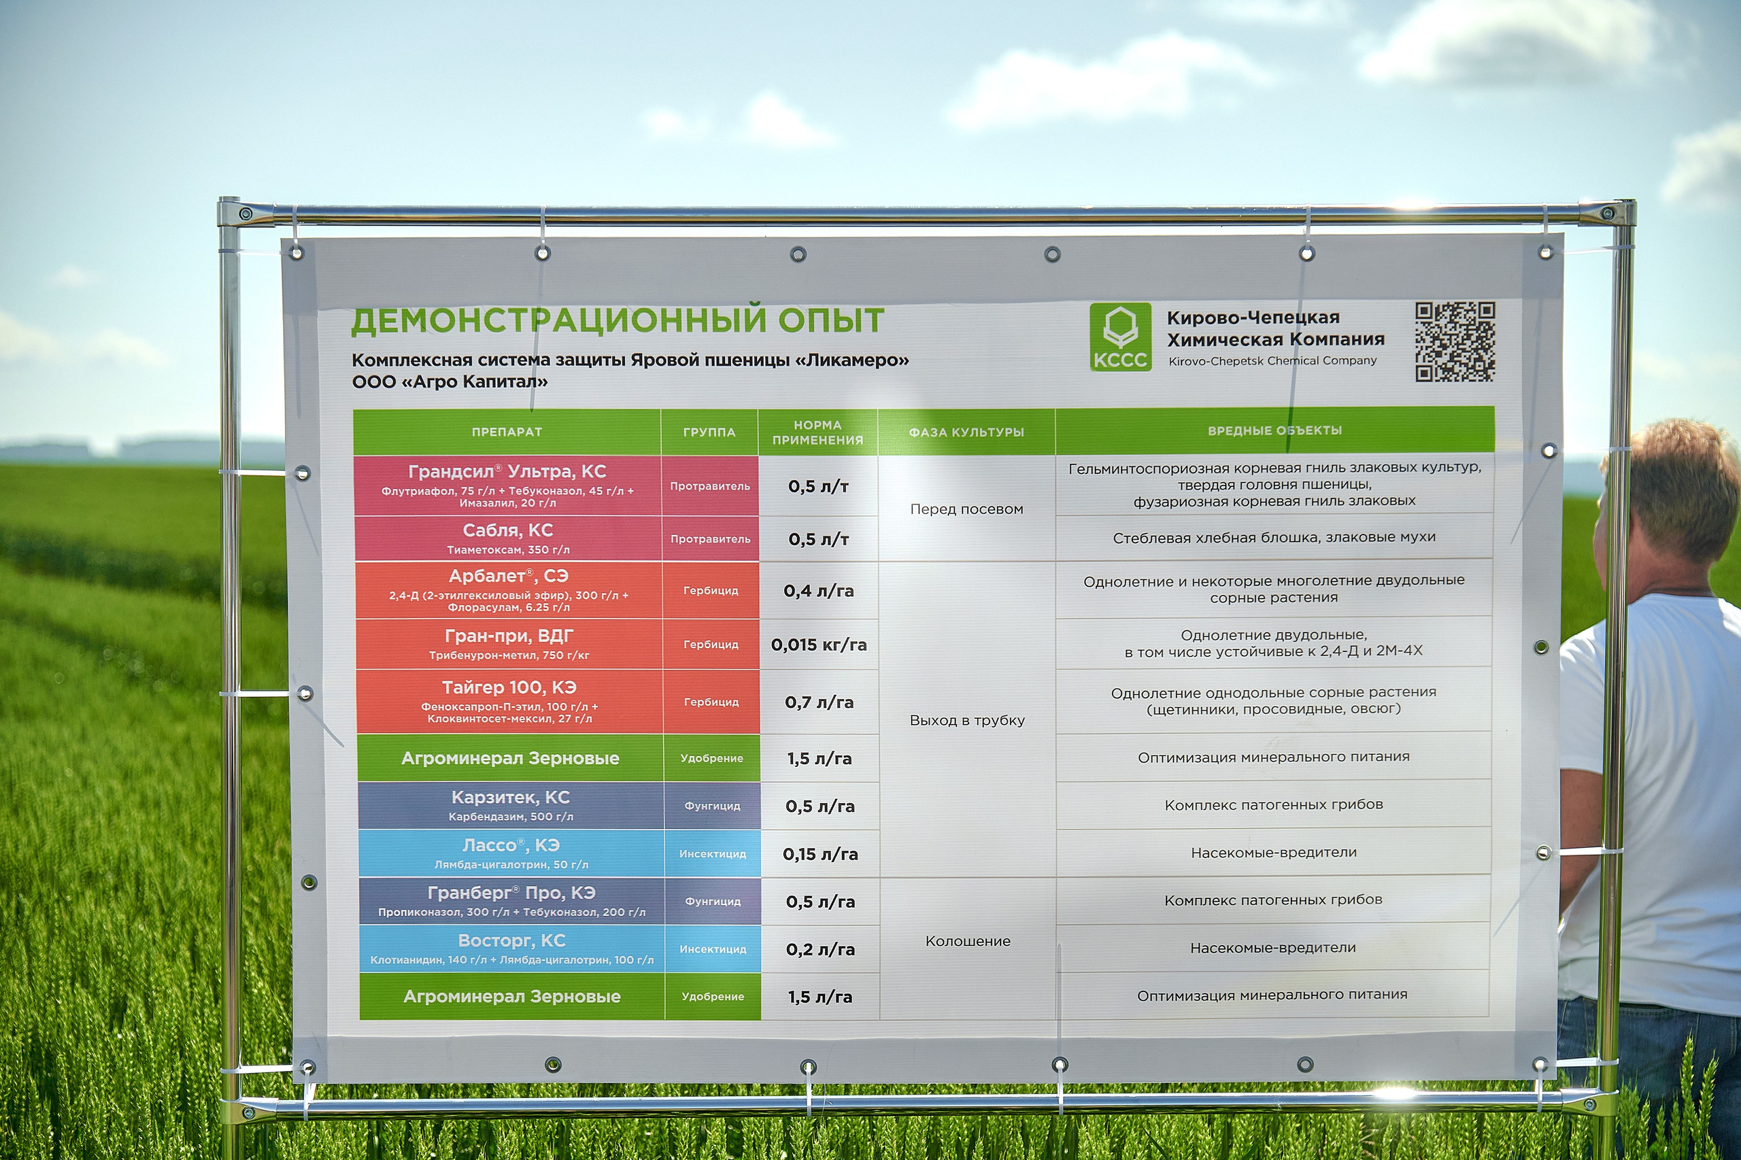This screenshot has width=1741, height=1160.
Task: Click the Гранберг Про, КЭ product cell
Action: [x=511, y=901]
